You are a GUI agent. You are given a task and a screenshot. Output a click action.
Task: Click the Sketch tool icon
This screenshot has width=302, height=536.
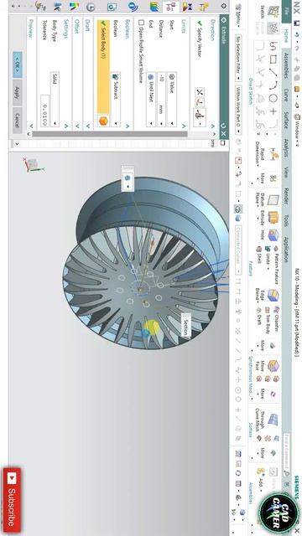click(x=273, y=11)
